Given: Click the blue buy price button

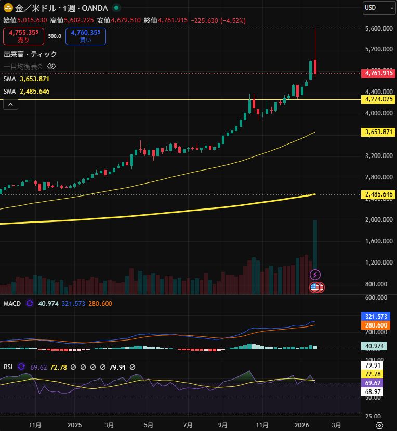Looking at the screenshot, I should [x=86, y=36].
